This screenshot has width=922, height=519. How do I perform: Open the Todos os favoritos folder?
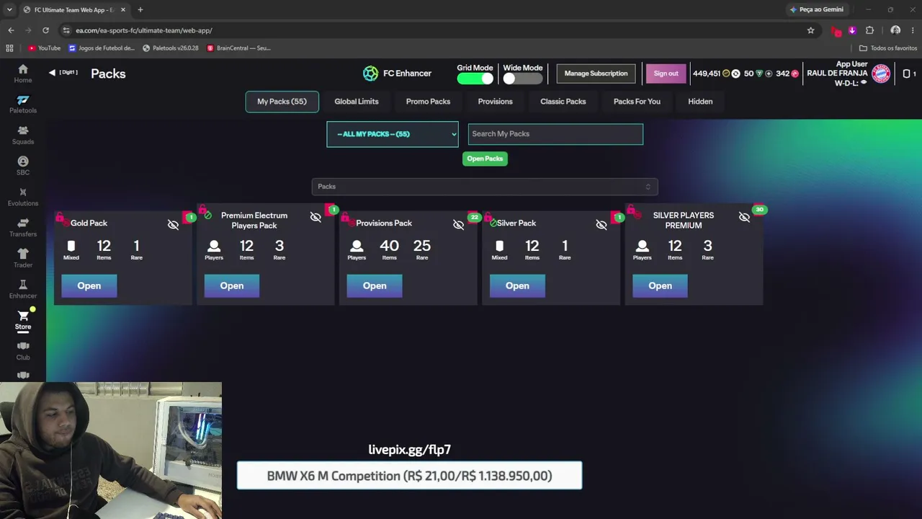click(888, 48)
